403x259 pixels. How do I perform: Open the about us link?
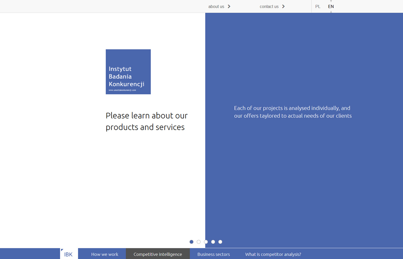pyautogui.click(x=216, y=6)
